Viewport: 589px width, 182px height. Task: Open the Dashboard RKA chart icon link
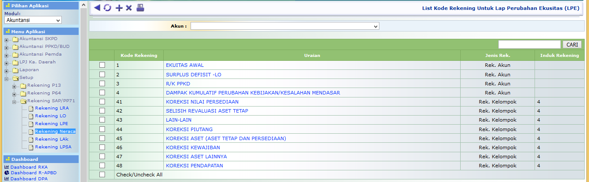coord(7,167)
